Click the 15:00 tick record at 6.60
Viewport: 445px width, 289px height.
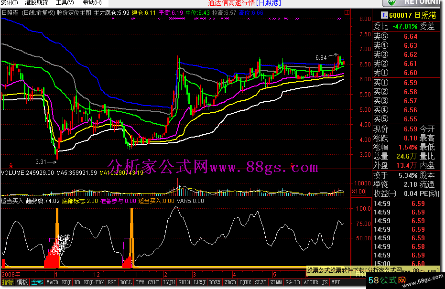[x=399, y=264]
